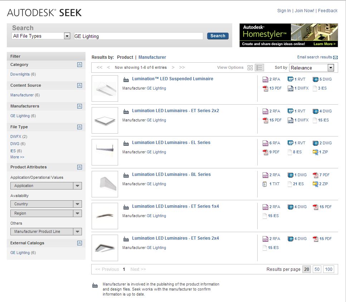
Task: Switch results to Product tab
Action: (125, 57)
